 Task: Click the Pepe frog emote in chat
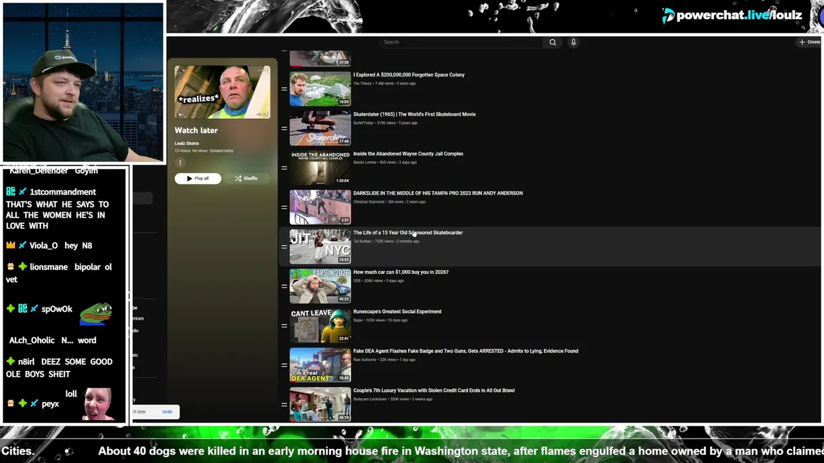pyautogui.click(x=95, y=314)
